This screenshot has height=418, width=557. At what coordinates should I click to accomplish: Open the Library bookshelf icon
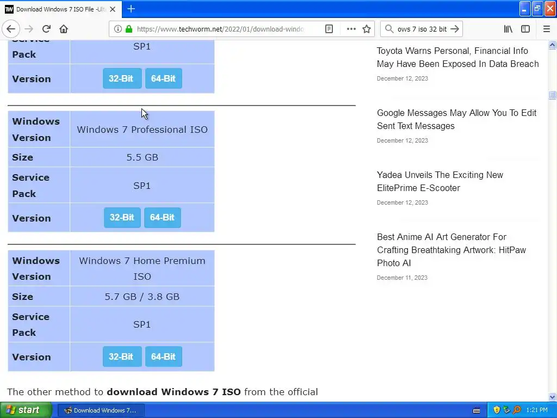click(508, 29)
